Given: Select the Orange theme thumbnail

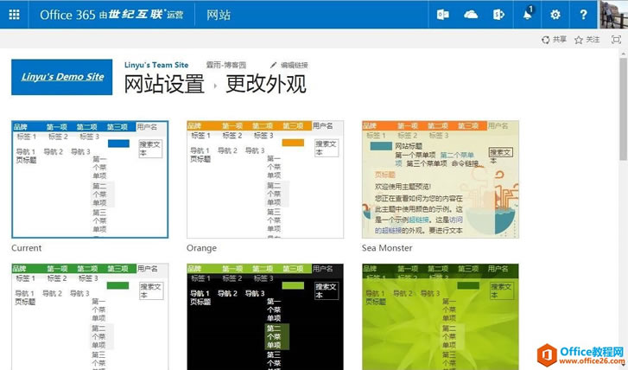Looking at the screenshot, I should [x=265, y=180].
